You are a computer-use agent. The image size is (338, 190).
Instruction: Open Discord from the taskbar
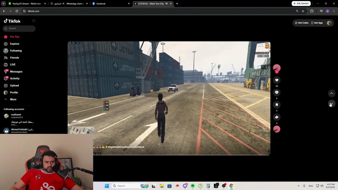tap(185, 186)
